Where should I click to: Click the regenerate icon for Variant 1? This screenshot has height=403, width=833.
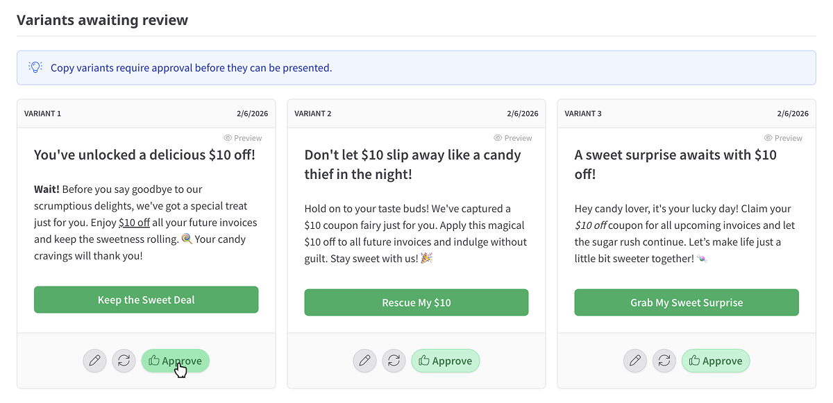click(x=124, y=361)
